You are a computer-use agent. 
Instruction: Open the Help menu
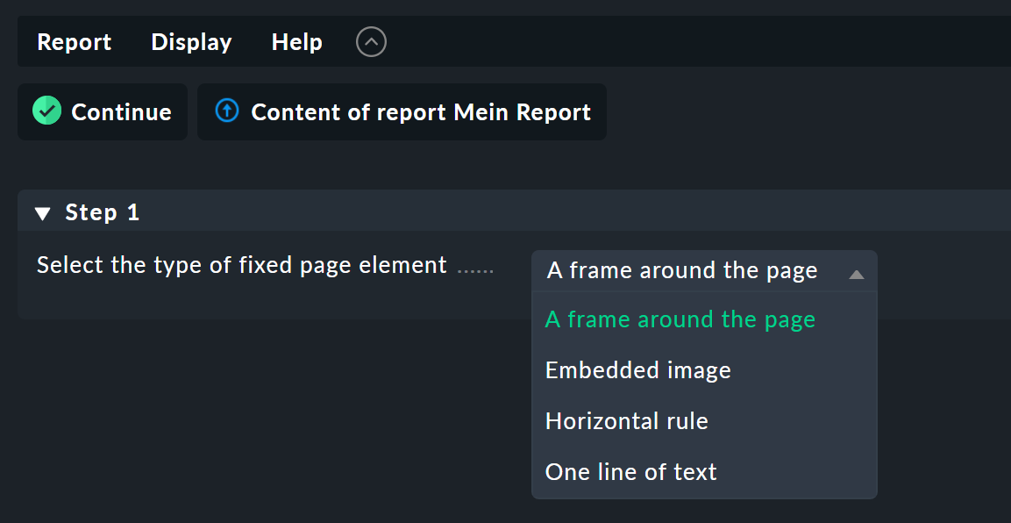(296, 42)
